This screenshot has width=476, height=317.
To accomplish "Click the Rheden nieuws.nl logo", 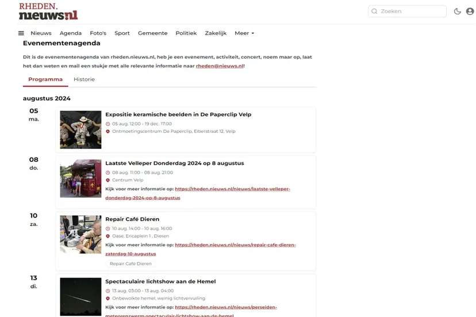I will pyautogui.click(x=48, y=11).
